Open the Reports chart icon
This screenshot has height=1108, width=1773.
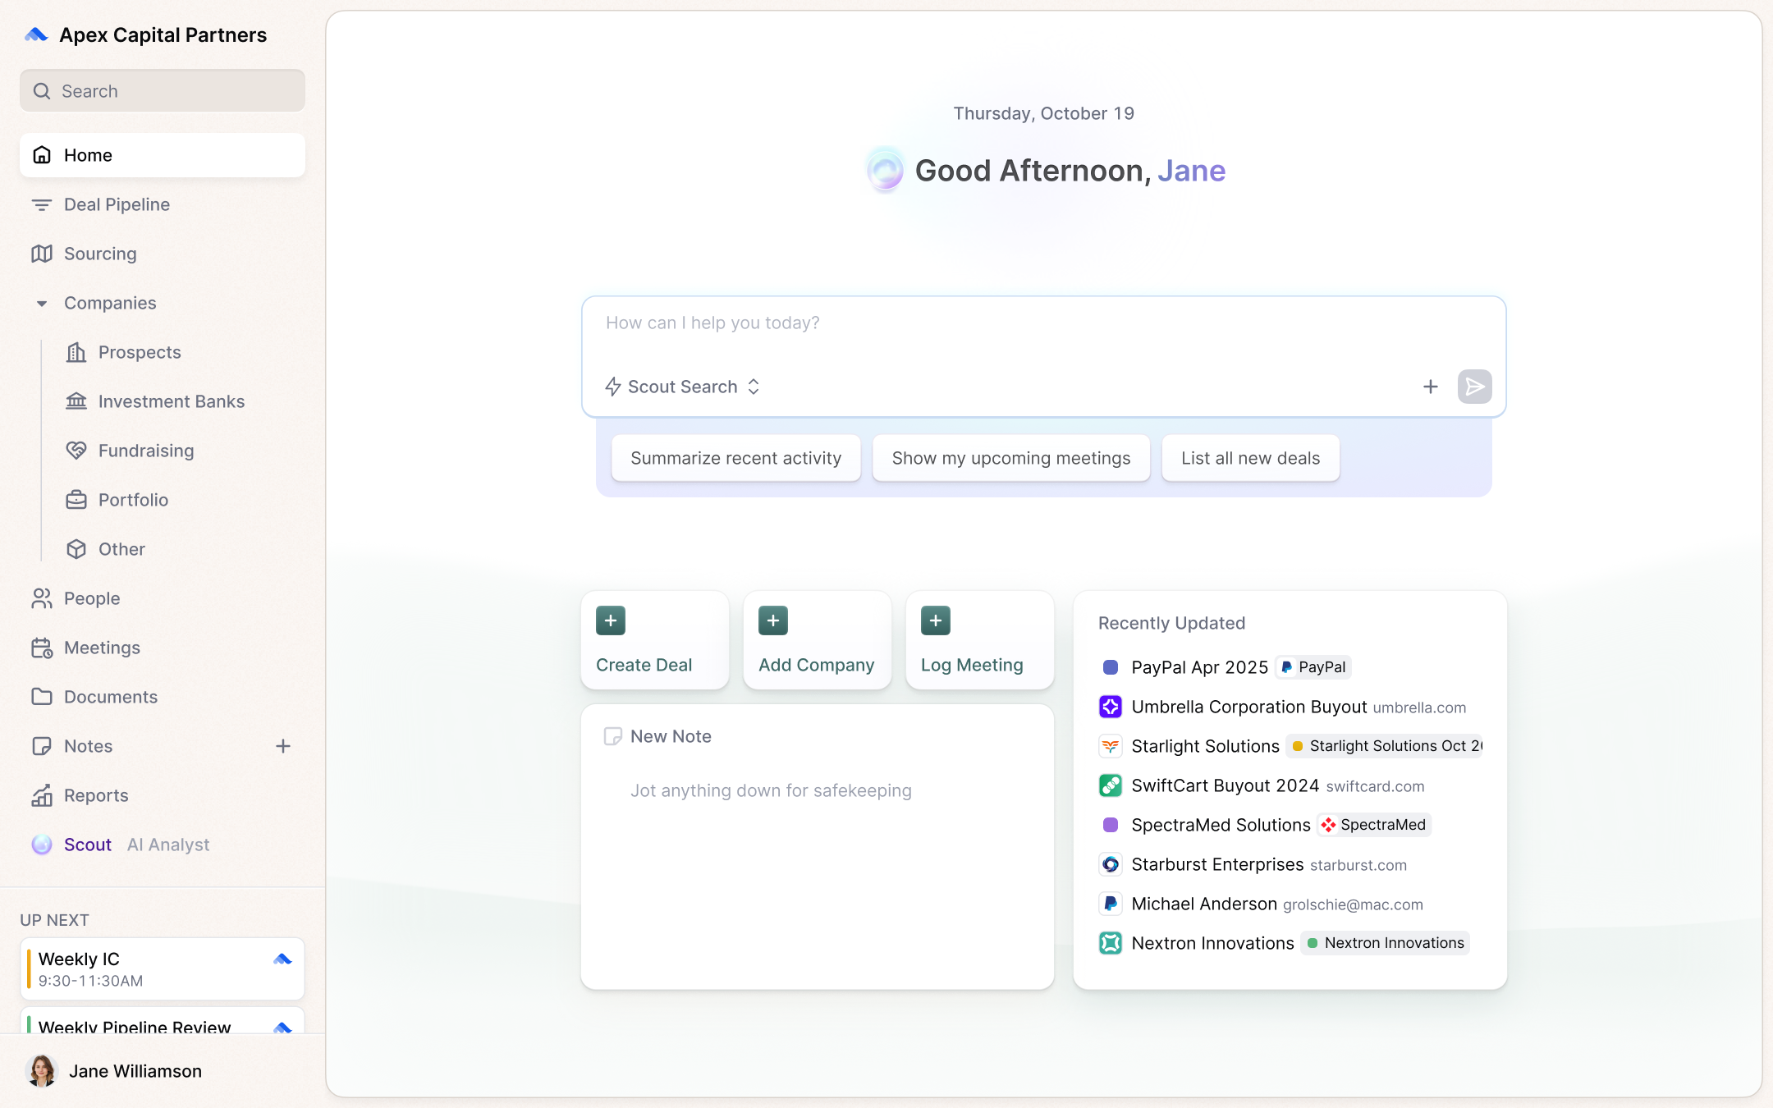(42, 794)
